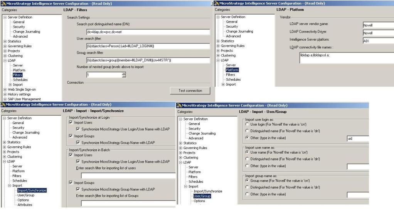
Task: Select Security in the Platform window tree
Action: pyautogui.click(x=232, y=26)
